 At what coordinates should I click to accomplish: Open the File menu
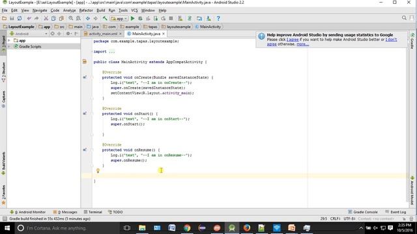click(x=5, y=10)
